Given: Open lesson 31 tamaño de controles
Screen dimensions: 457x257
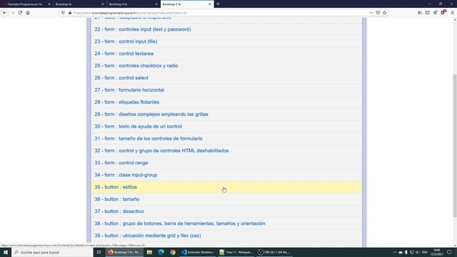Looking at the screenshot, I should 149,138.
